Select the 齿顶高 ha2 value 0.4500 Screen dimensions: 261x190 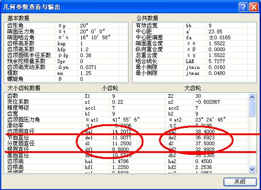pyautogui.click(x=203, y=161)
